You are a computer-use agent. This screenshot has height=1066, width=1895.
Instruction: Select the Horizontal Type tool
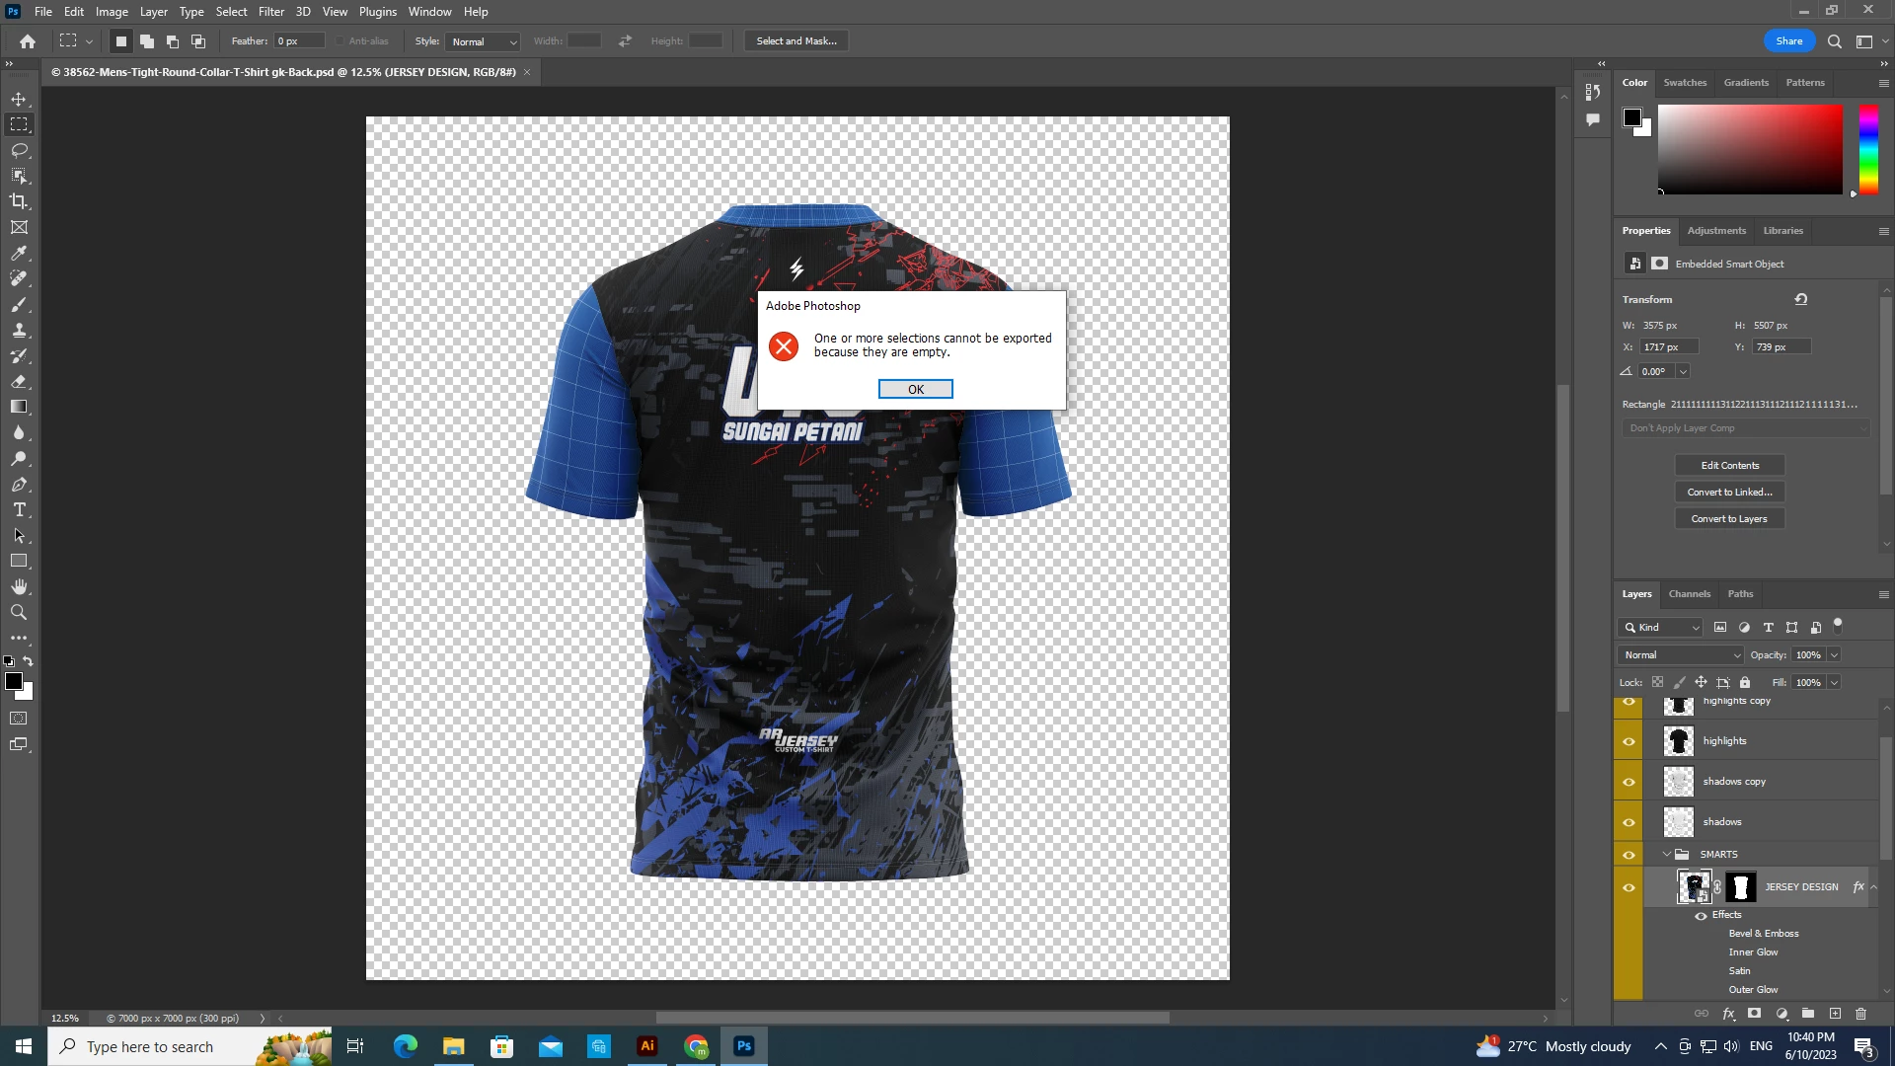point(19,509)
